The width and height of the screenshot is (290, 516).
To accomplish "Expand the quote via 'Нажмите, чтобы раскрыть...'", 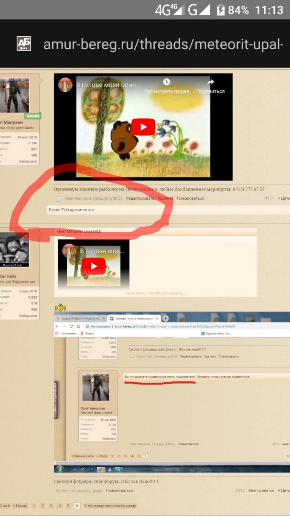I will coord(155,293).
